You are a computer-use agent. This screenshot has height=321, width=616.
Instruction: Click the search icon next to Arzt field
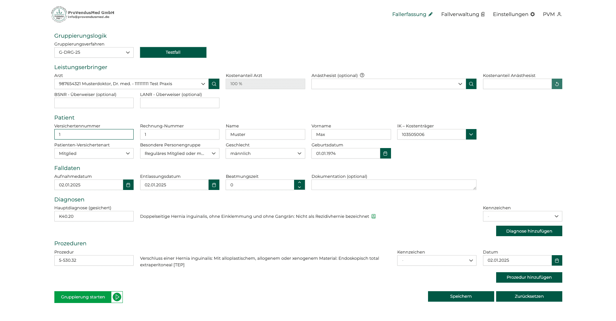[214, 84]
